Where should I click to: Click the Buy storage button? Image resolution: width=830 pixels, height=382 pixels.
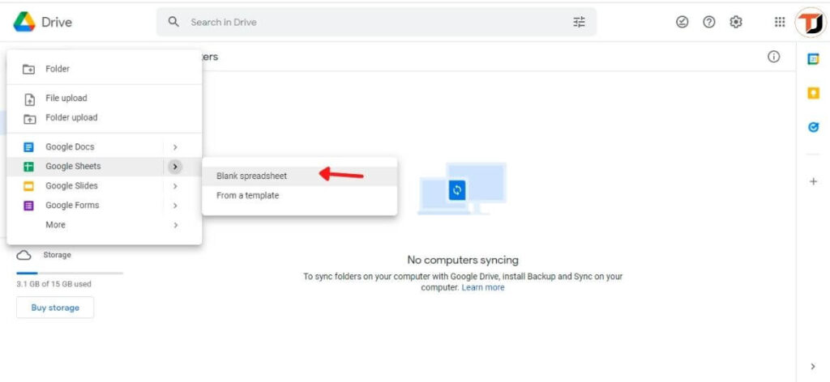[x=55, y=308]
